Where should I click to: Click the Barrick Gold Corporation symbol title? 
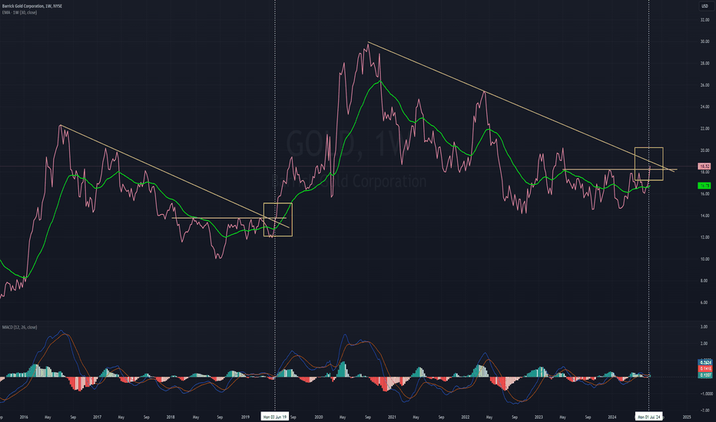(32, 6)
